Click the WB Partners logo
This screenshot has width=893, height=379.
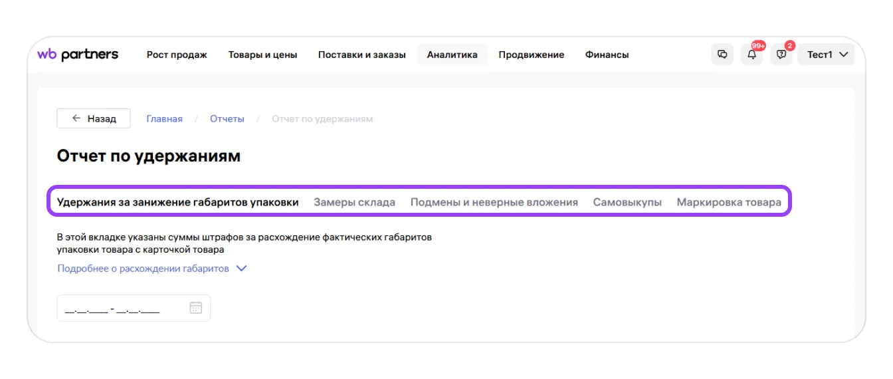tap(78, 55)
